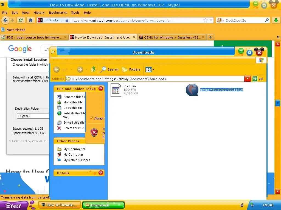Open the browser home page
This screenshot has height=210, width=281.
(x=31, y=20)
